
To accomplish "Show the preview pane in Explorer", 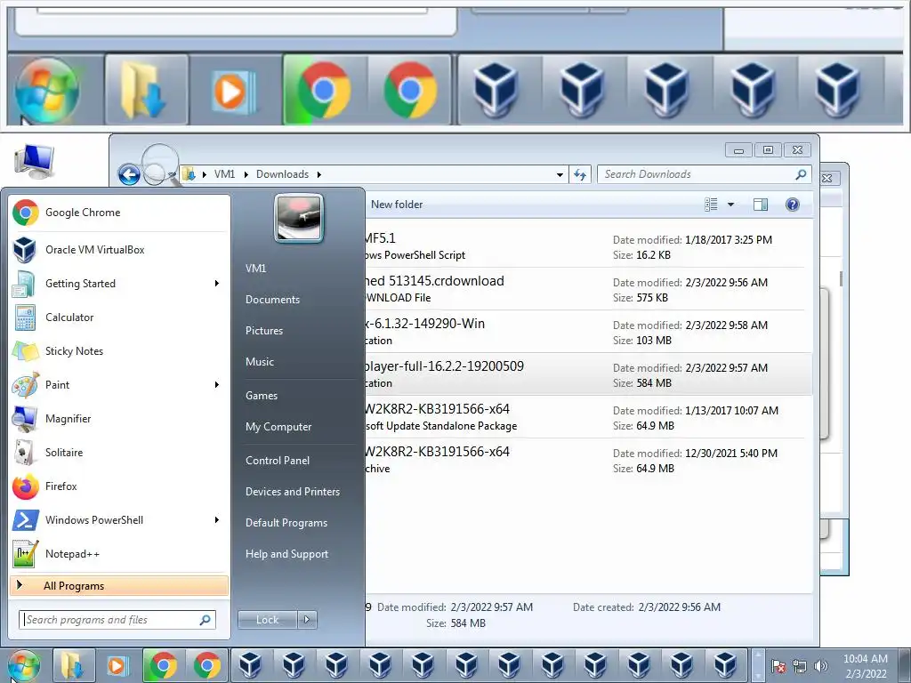I will point(761,205).
